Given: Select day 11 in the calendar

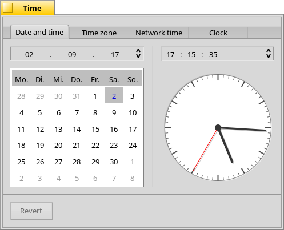Looking at the screenshot, I should coord(21,130).
